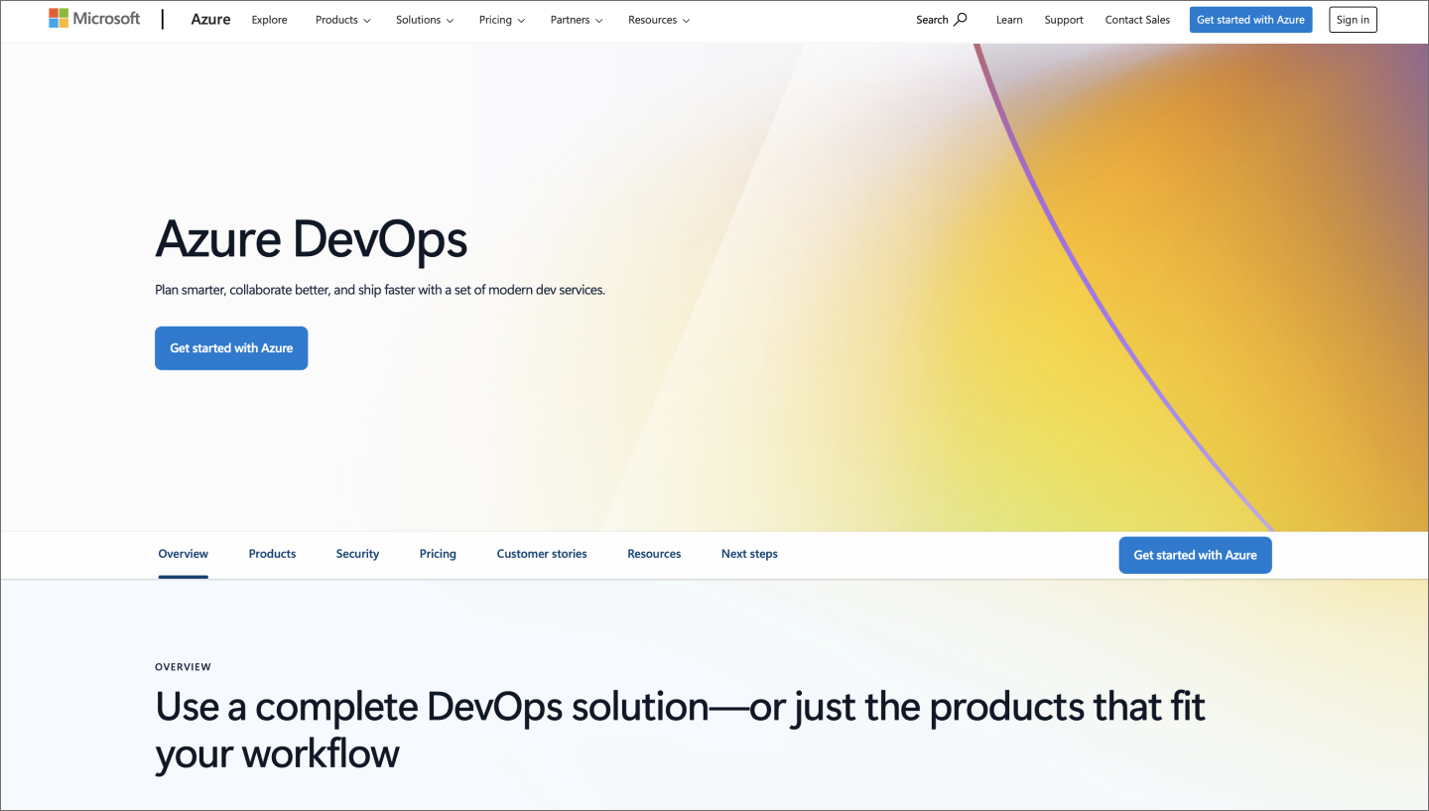Expand the Pricing dropdown in top navigation

coord(502,20)
